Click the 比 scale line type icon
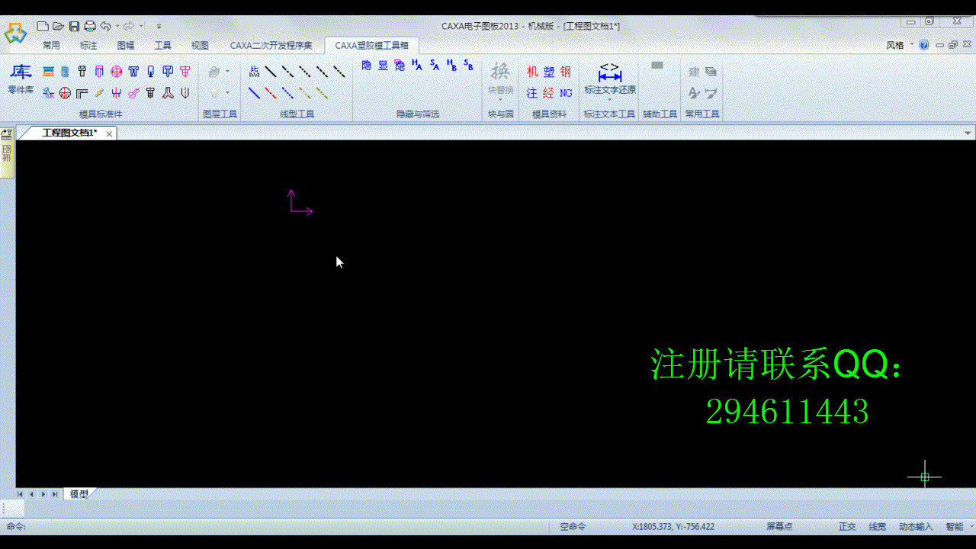Viewport: 976px width, 549px height. tap(255, 72)
